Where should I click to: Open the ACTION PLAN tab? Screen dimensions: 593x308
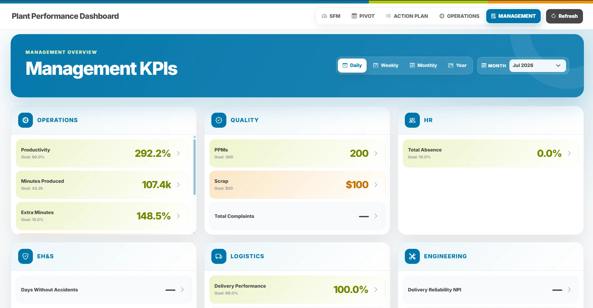pyautogui.click(x=407, y=16)
